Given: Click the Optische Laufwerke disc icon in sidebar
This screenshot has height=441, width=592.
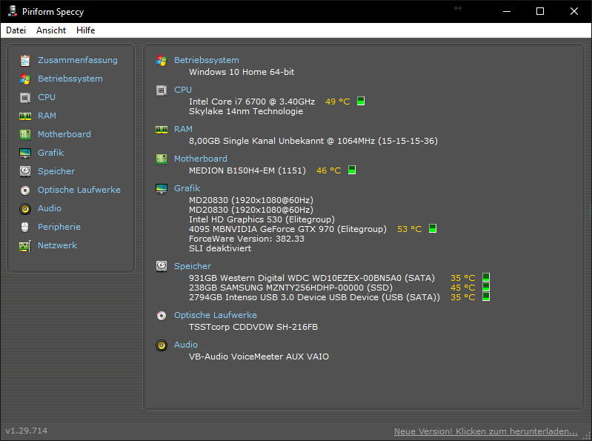Looking at the screenshot, I should pos(25,190).
